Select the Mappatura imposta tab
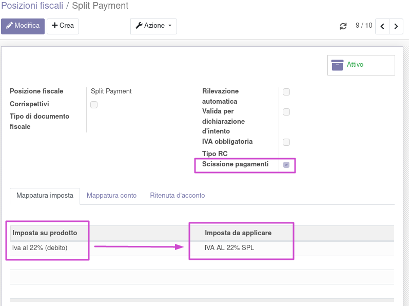The height and width of the screenshot is (306, 409). (x=45, y=196)
